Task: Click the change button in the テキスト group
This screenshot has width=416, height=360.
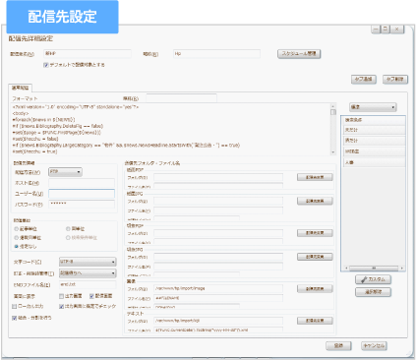Action: [x=315, y=321]
